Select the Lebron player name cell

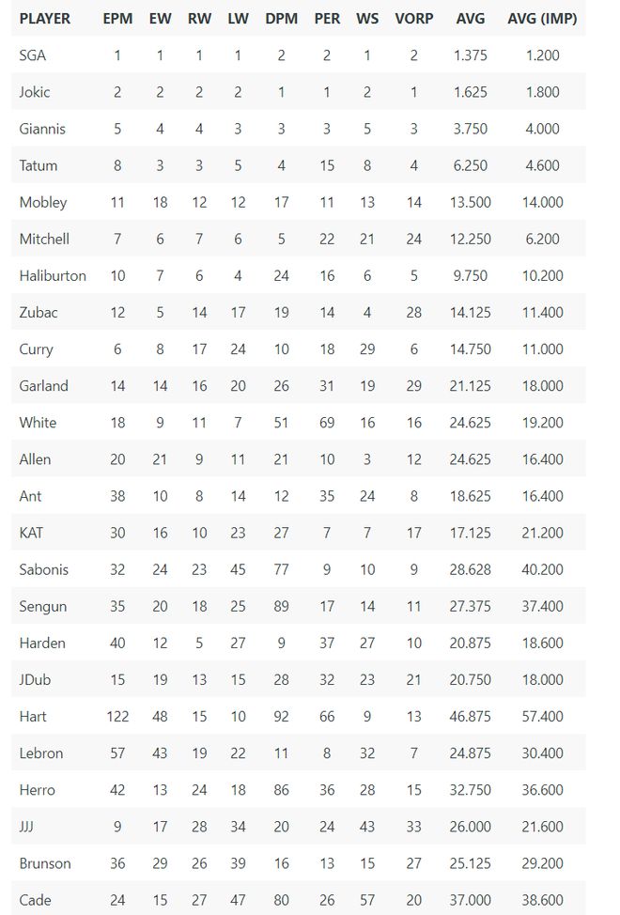[x=41, y=753]
